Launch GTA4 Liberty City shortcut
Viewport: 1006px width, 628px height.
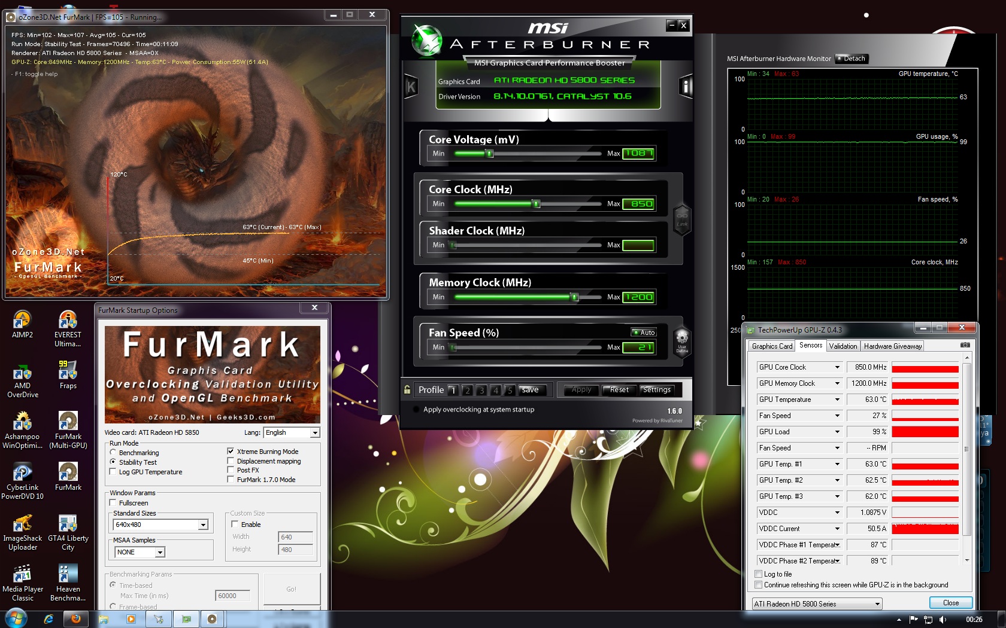pos(68,532)
